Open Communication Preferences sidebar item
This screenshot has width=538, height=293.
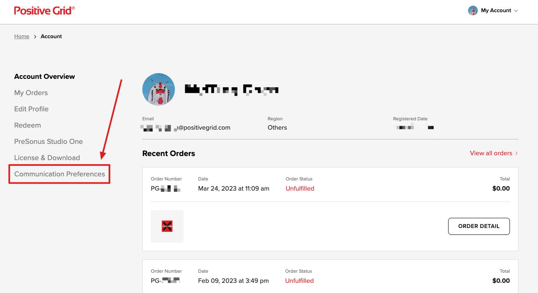coord(59,174)
